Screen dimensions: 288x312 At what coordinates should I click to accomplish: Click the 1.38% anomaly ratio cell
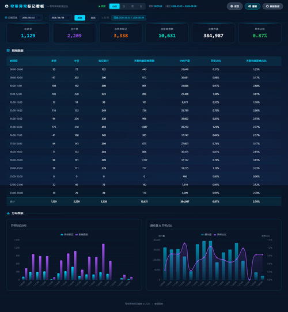point(215,94)
